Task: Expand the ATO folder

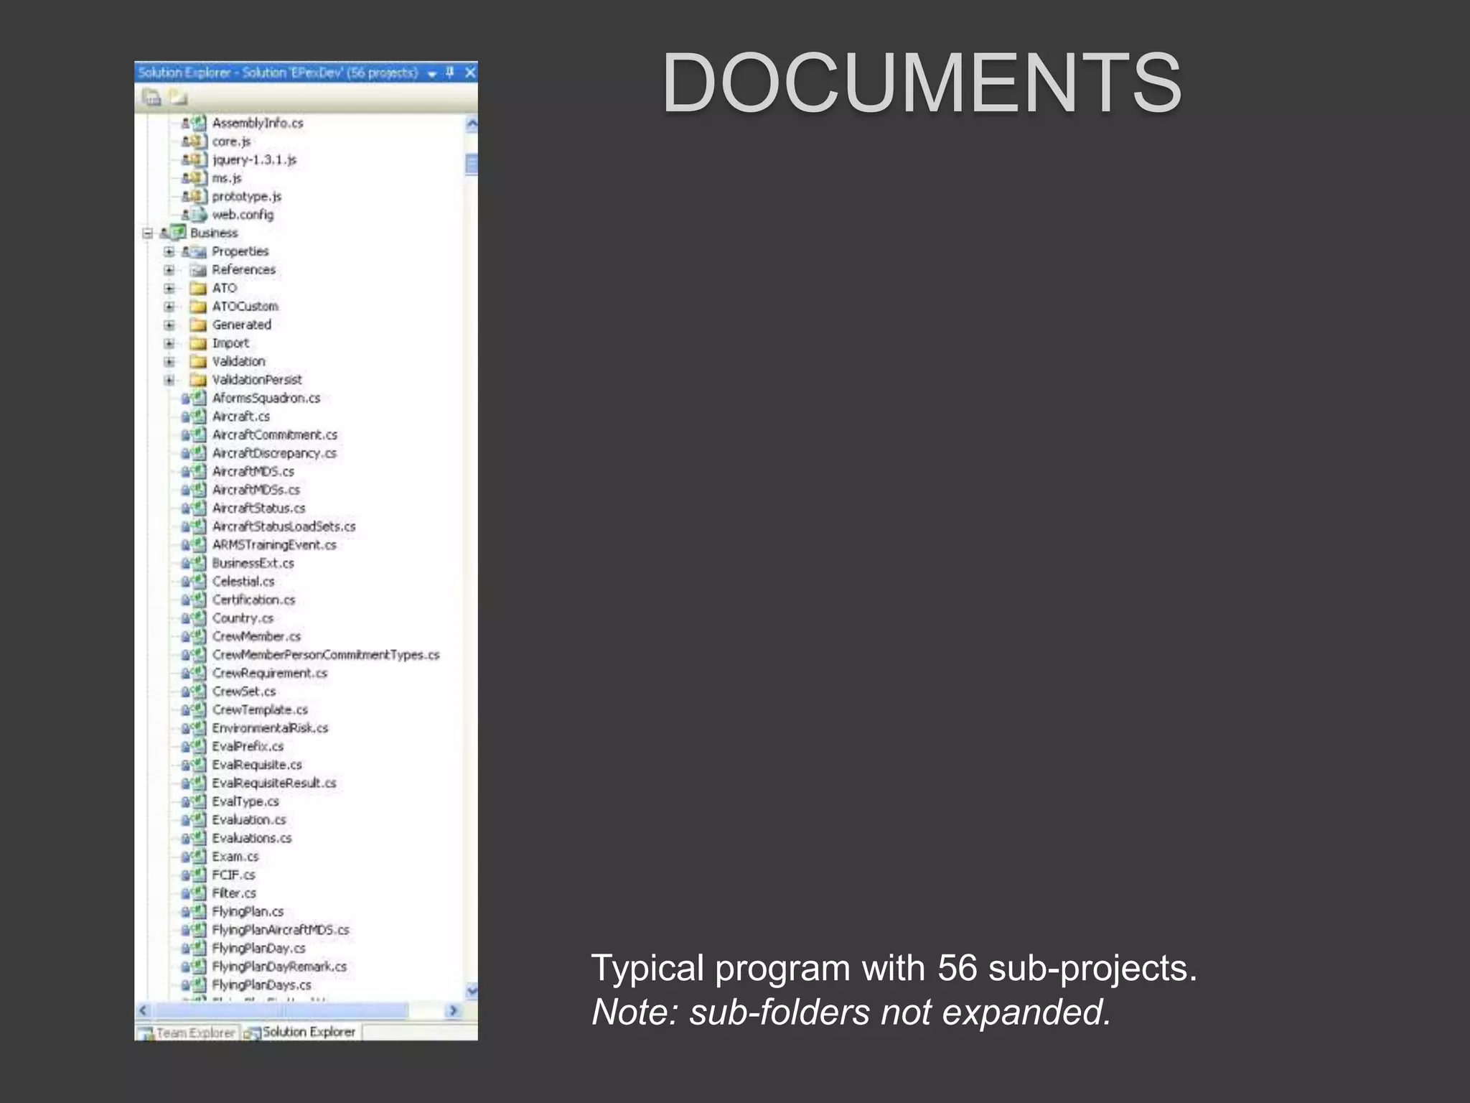Action: (x=169, y=288)
